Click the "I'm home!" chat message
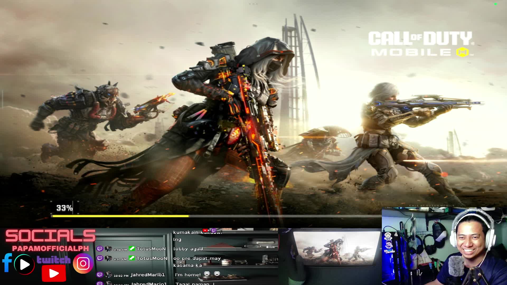507x285 pixels. pyautogui.click(x=188, y=275)
